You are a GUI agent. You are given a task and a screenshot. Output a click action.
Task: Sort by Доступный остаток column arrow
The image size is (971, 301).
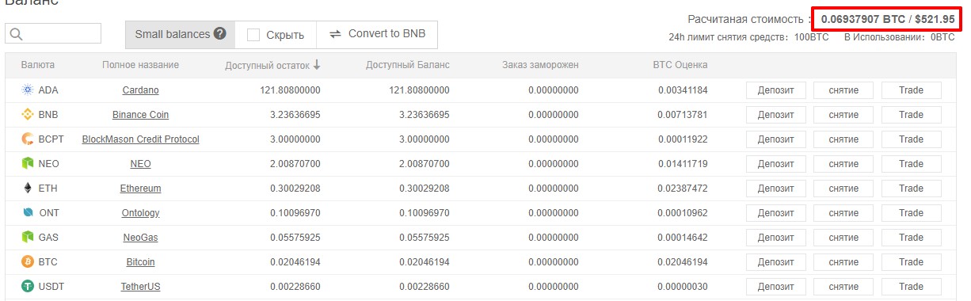[317, 65]
